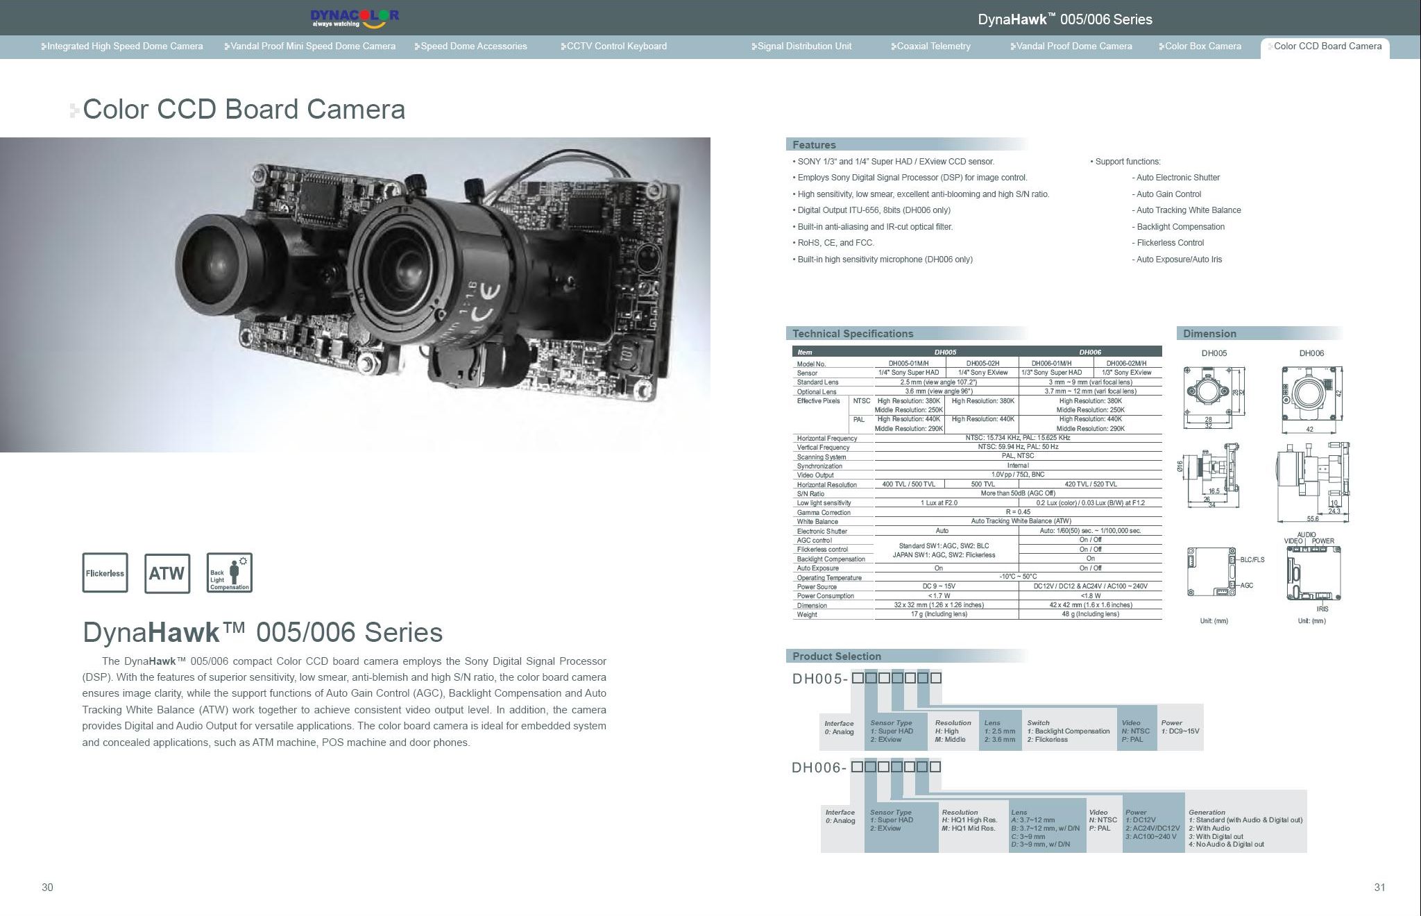
Task: Select the Color Box Camera tab
Action: click(x=1200, y=46)
